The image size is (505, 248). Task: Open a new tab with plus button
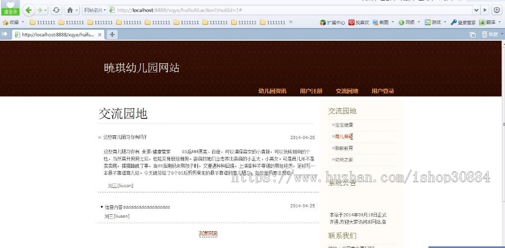(x=112, y=34)
